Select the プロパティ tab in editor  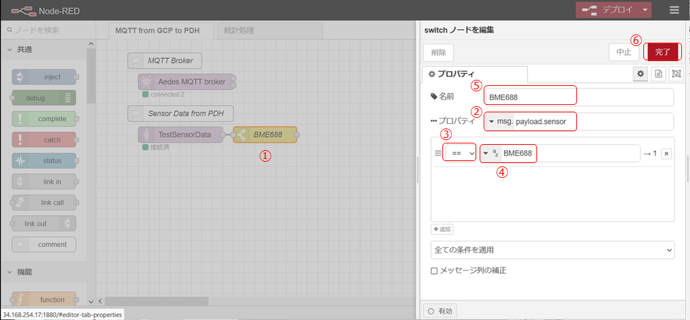tap(451, 74)
